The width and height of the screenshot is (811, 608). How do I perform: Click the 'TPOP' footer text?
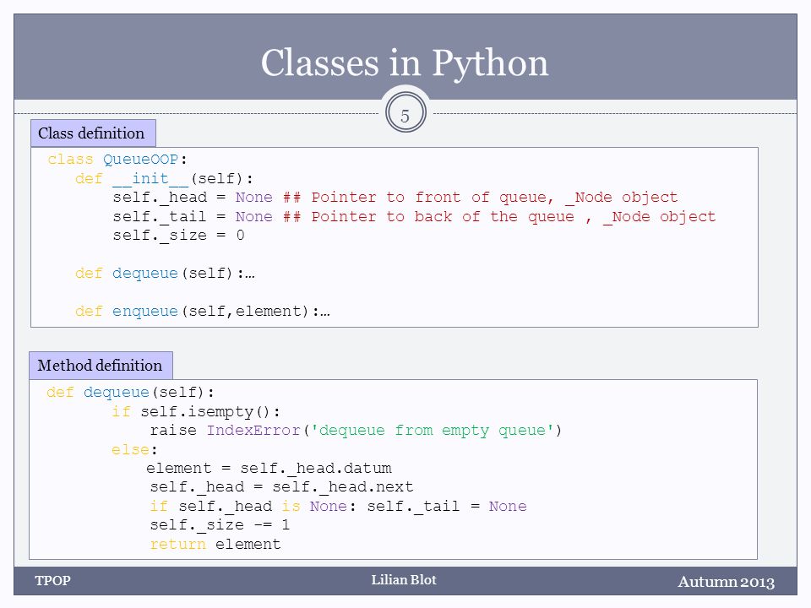52,581
